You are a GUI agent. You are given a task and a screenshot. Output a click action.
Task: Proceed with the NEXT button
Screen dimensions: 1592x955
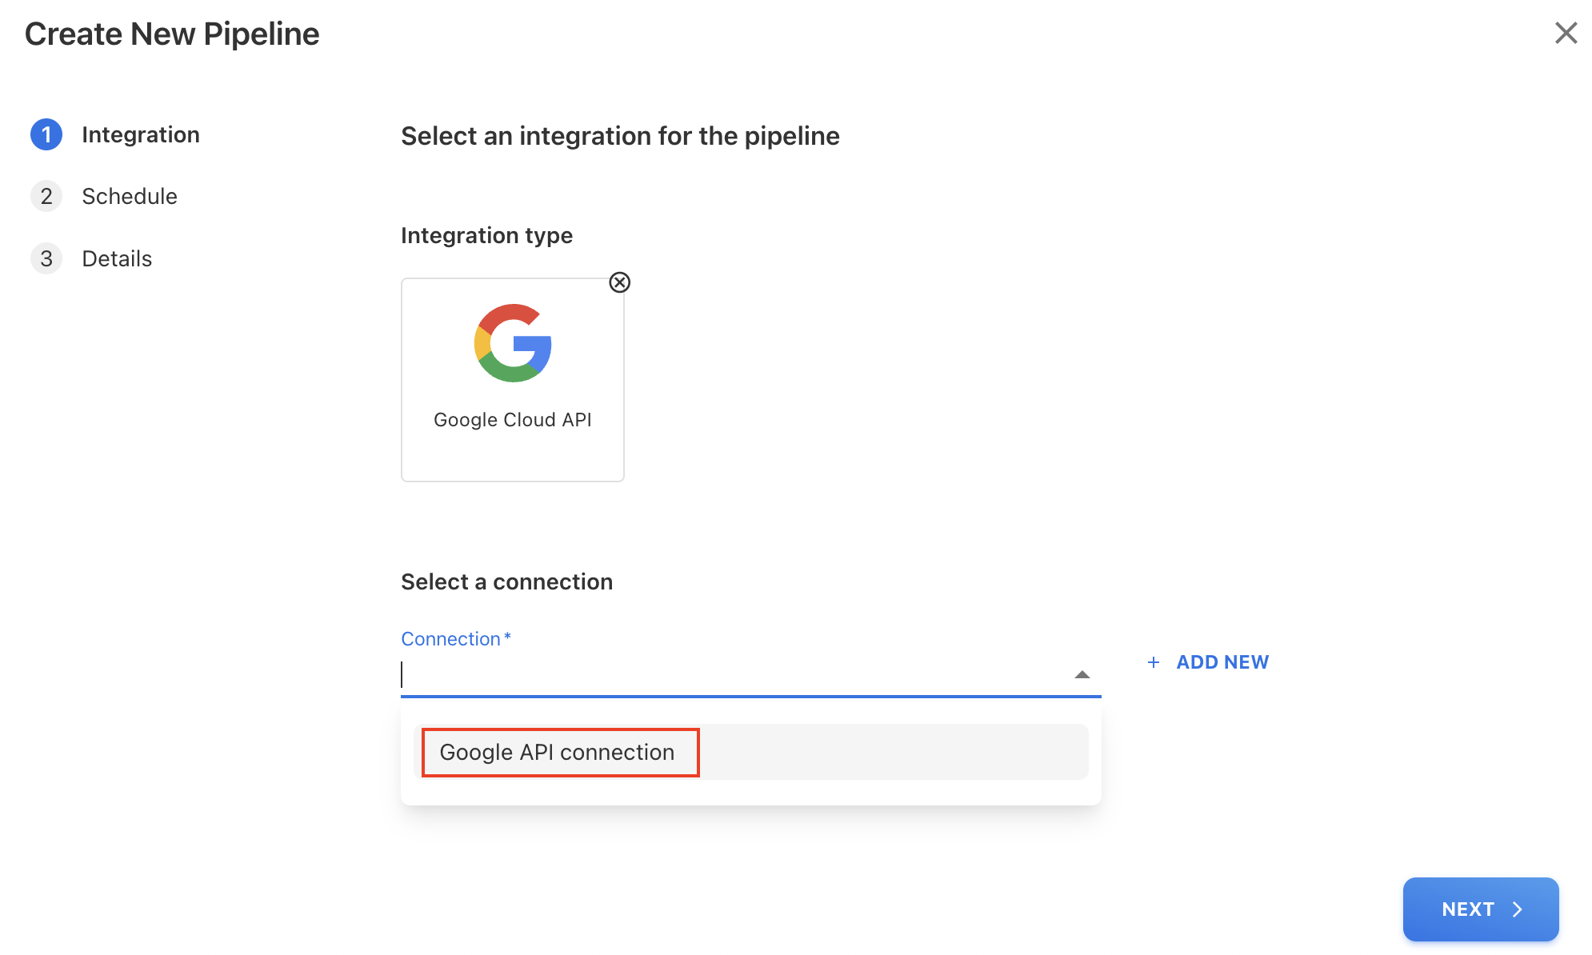coord(1468,909)
